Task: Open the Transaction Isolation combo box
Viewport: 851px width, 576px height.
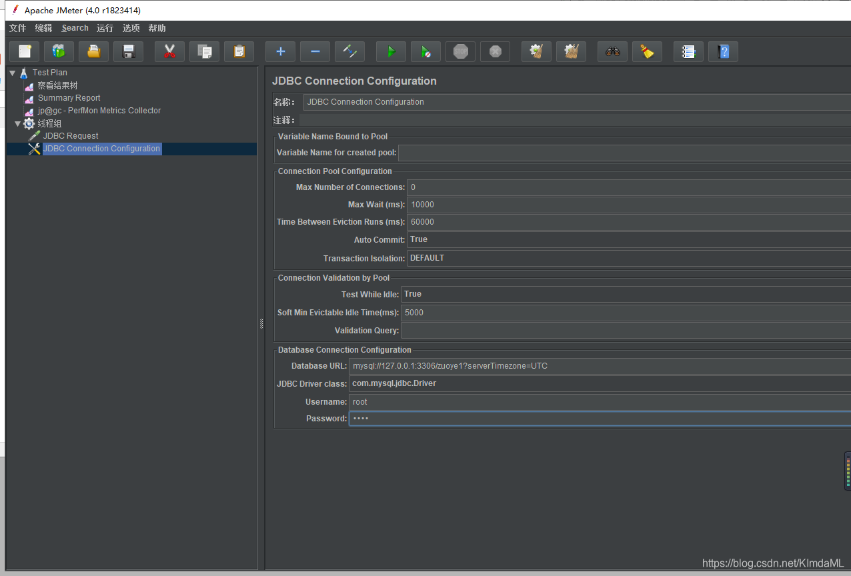Action: (629, 258)
